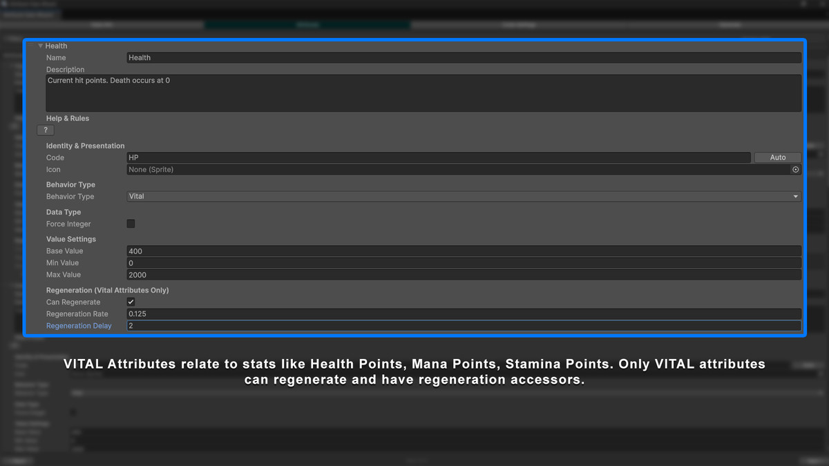This screenshot has width=829, height=466.
Task: Open the Behavior Type dropdown showing Vital
Action: click(x=463, y=196)
